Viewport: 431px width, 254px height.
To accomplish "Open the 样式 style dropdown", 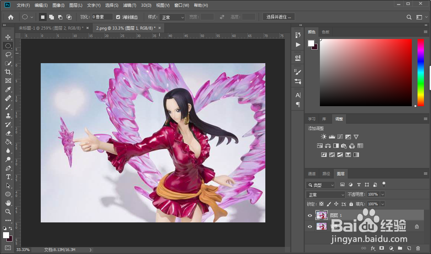I will click(x=172, y=17).
